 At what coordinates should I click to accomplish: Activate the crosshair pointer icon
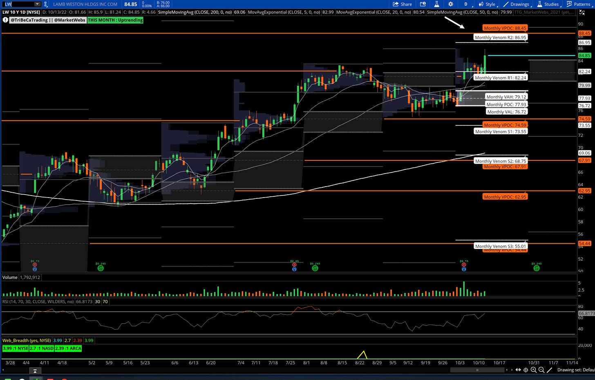tap(526, 370)
